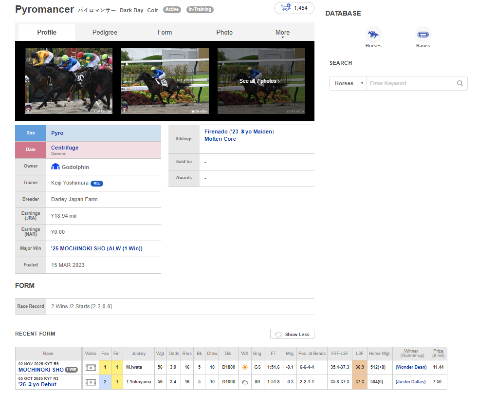Switch to the Pedigree tab
Viewport: 478px width, 394px height.
coord(105,32)
